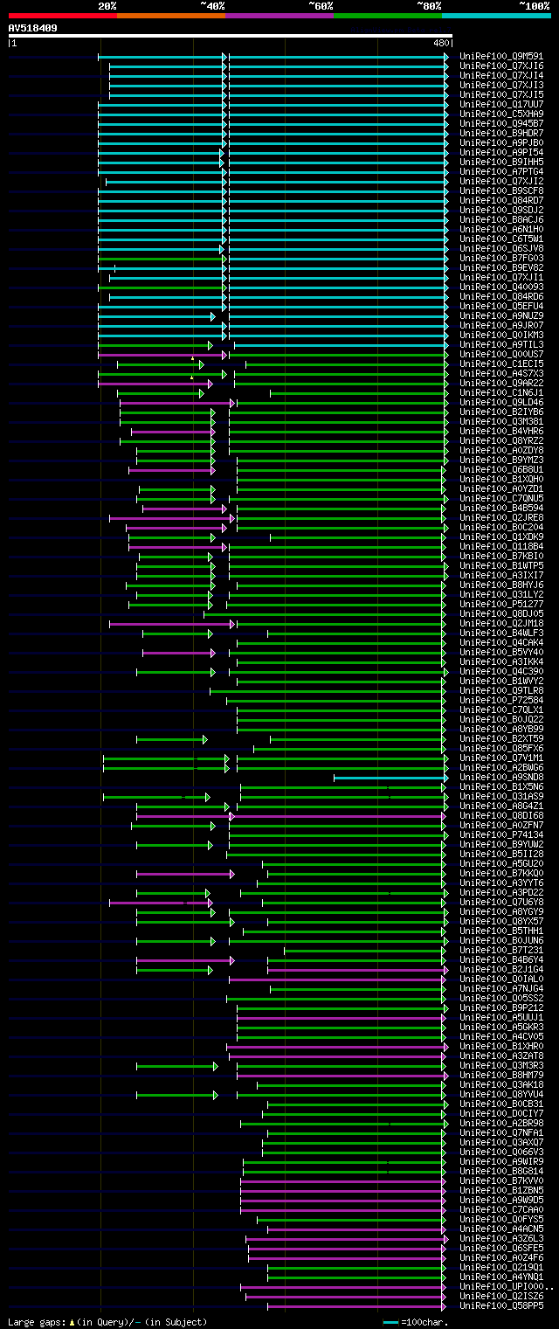
Task: Select label UniRef100_Q9AR22
Action: (x=501, y=383)
